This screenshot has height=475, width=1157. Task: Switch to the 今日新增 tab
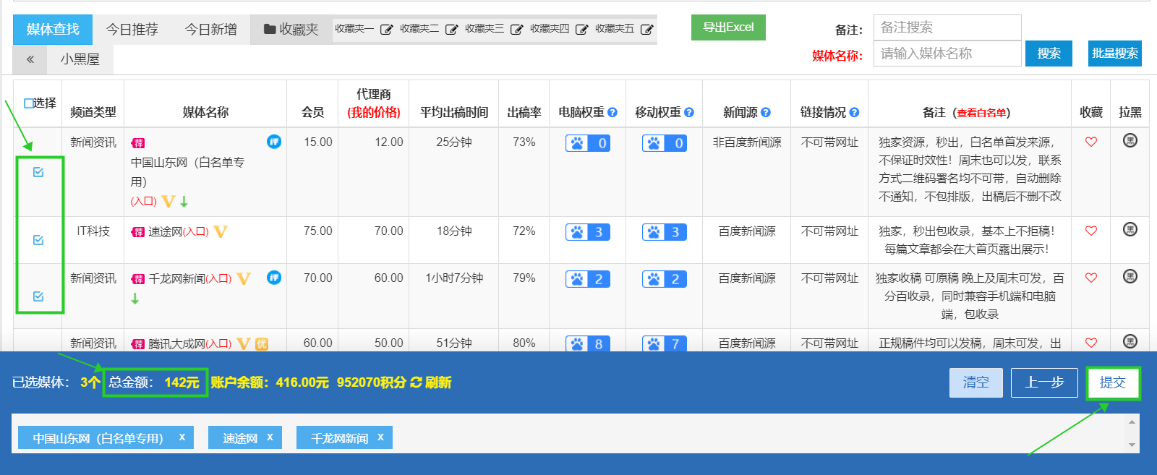(210, 30)
